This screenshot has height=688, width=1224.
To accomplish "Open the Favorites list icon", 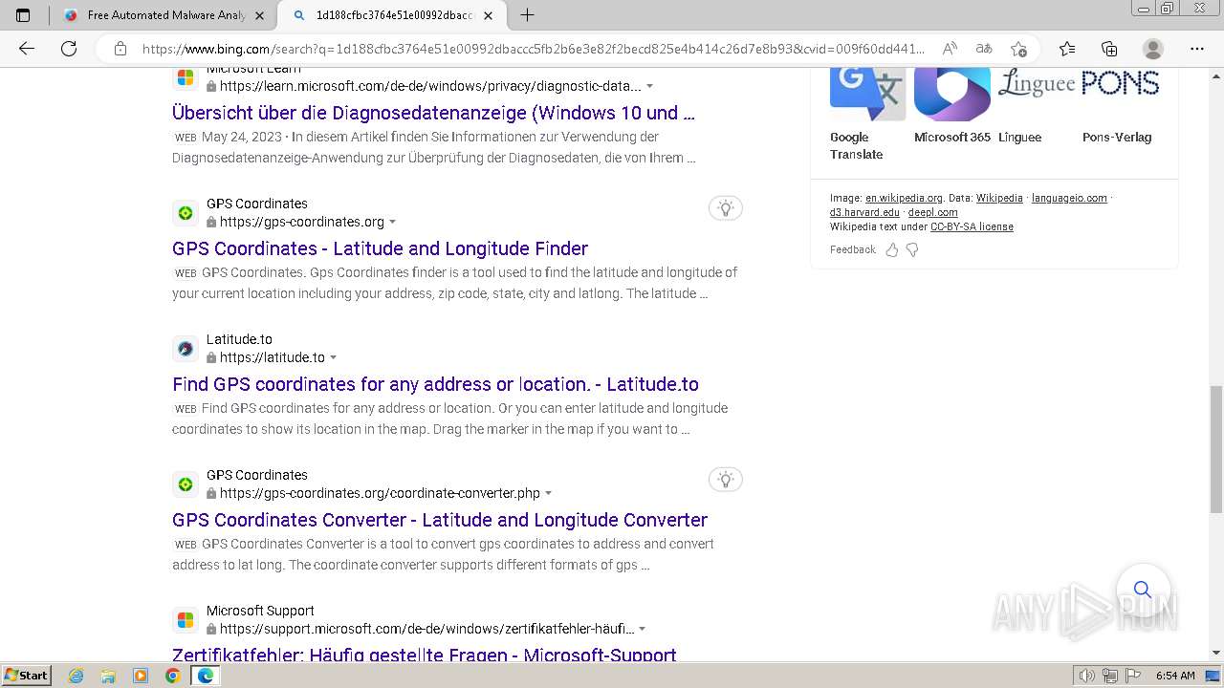I will coord(1067,49).
